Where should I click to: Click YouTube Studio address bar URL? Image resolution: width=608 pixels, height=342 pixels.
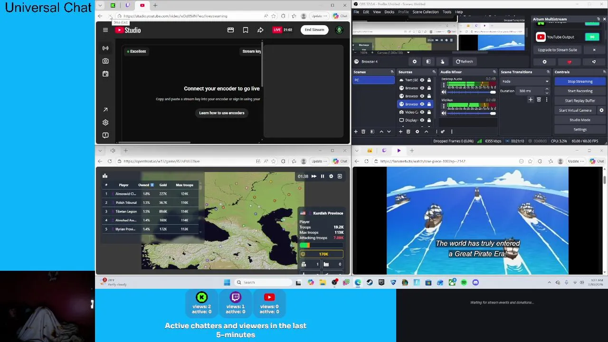click(175, 16)
